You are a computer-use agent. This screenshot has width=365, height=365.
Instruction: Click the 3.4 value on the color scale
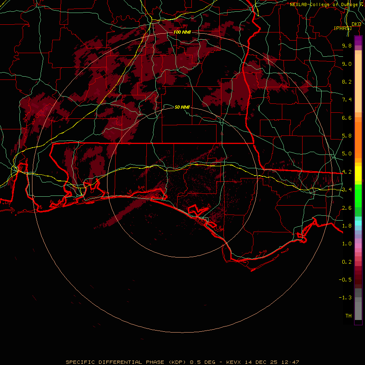tap(347, 190)
